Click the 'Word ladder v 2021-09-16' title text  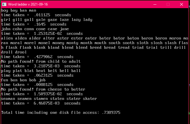(28, 4)
